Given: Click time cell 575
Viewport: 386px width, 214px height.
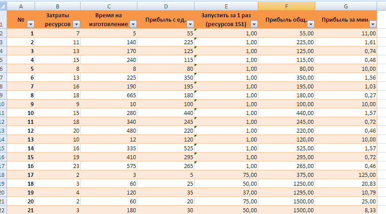Looking at the screenshot, I should point(109,166).
